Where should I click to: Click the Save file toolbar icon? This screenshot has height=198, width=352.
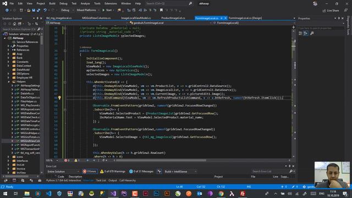click(34, 10)
